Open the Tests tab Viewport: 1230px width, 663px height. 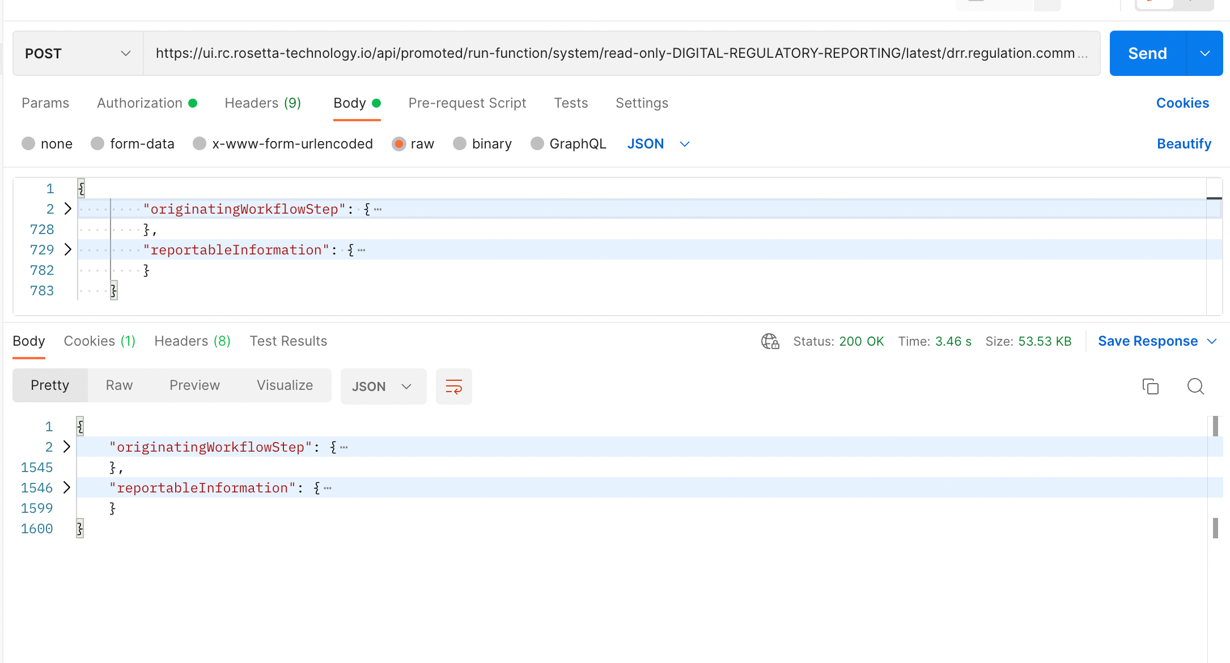(571, 103)
